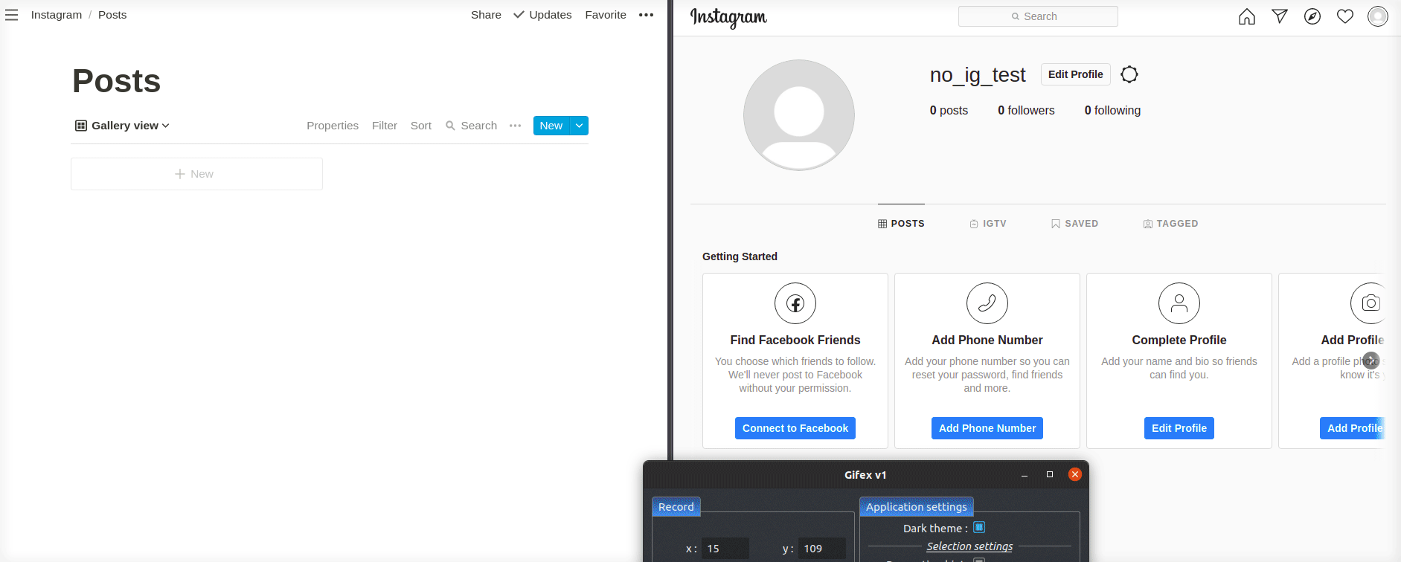Close the Gifex v1 window
Viewport: 1401px width, 562px height.
click(1075, 474)
